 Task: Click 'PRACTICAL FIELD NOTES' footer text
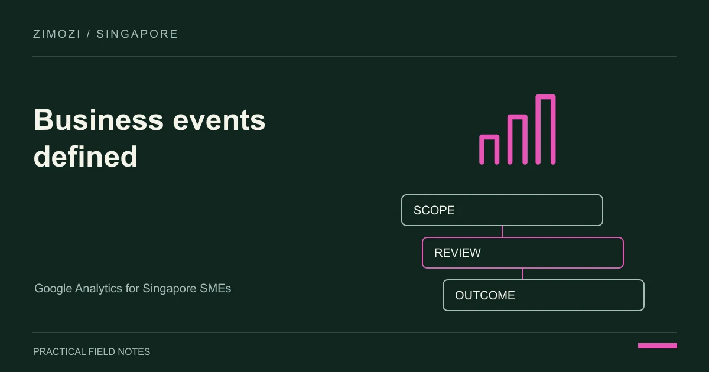point(92,352)
